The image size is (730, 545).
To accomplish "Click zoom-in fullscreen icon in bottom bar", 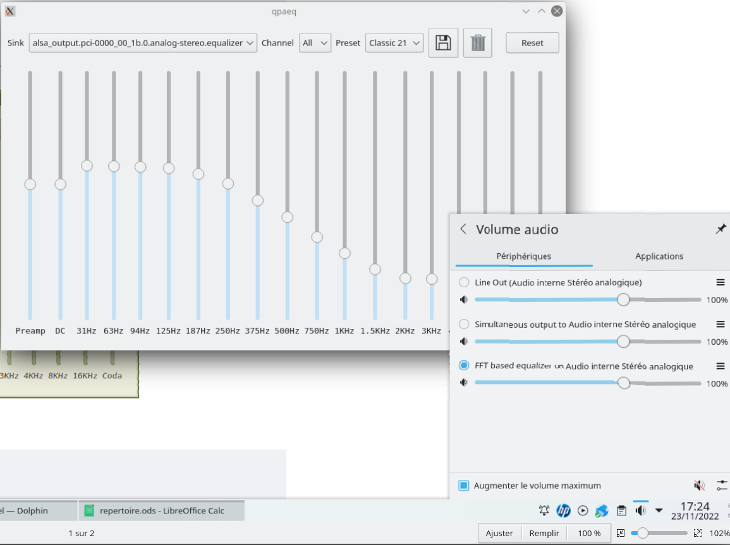I will point(697,533).
